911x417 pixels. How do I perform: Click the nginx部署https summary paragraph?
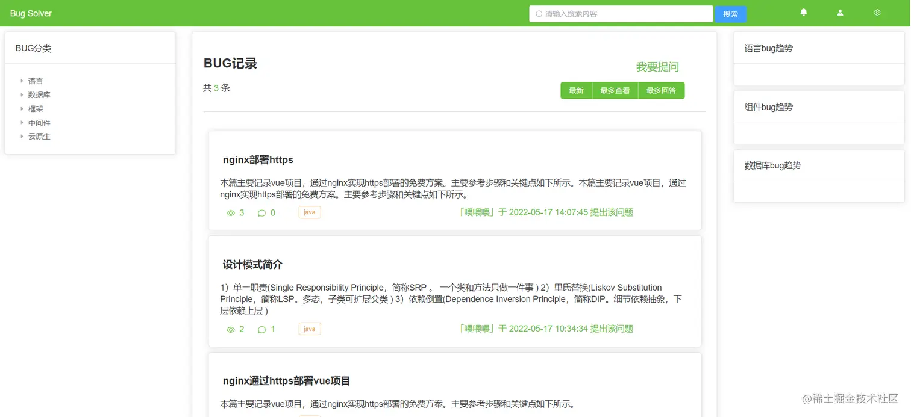pos(453,189)
